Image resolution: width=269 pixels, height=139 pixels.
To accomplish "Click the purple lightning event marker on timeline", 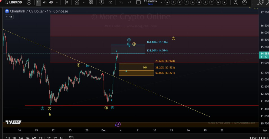I will click(118, 124).
